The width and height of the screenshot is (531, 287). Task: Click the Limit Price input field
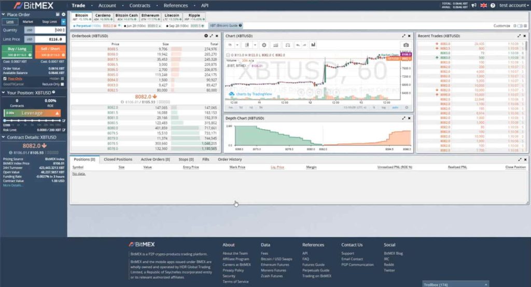[50, 39]
